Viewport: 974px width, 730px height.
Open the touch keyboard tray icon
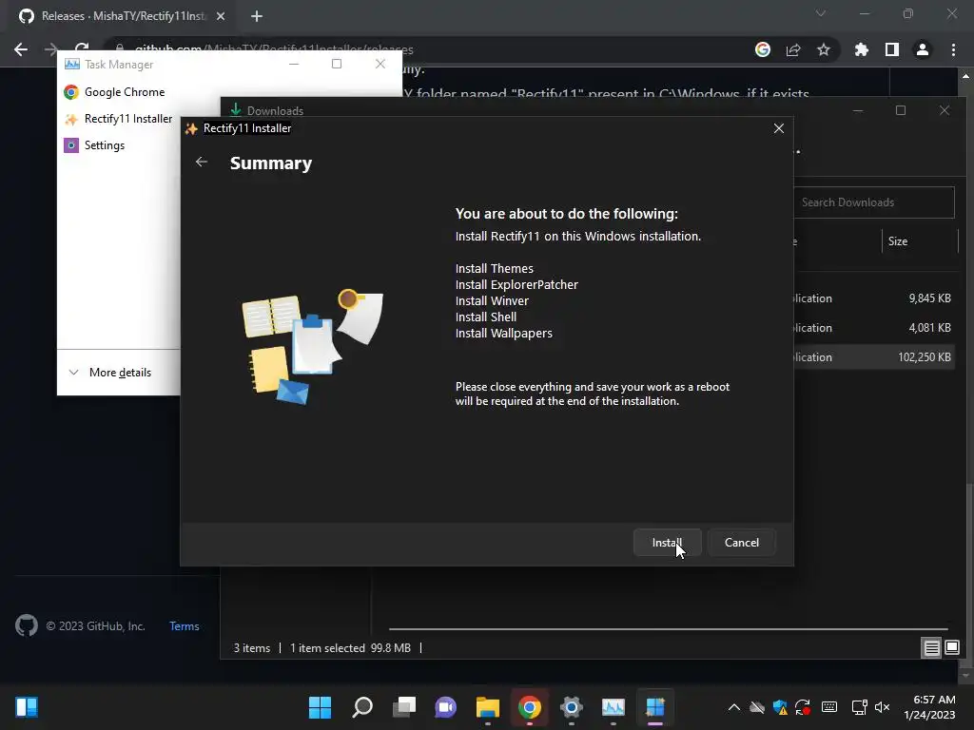click(829, 707)
